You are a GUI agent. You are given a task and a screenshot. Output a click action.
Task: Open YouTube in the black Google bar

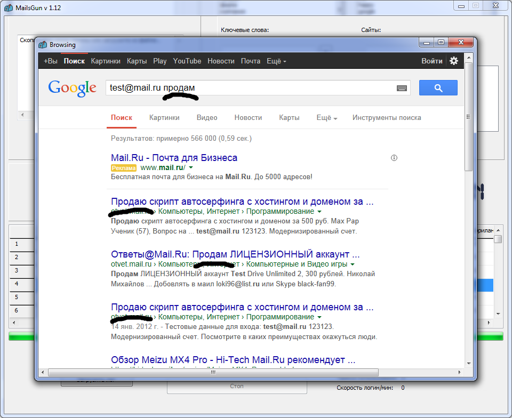(x=187, y=61)
